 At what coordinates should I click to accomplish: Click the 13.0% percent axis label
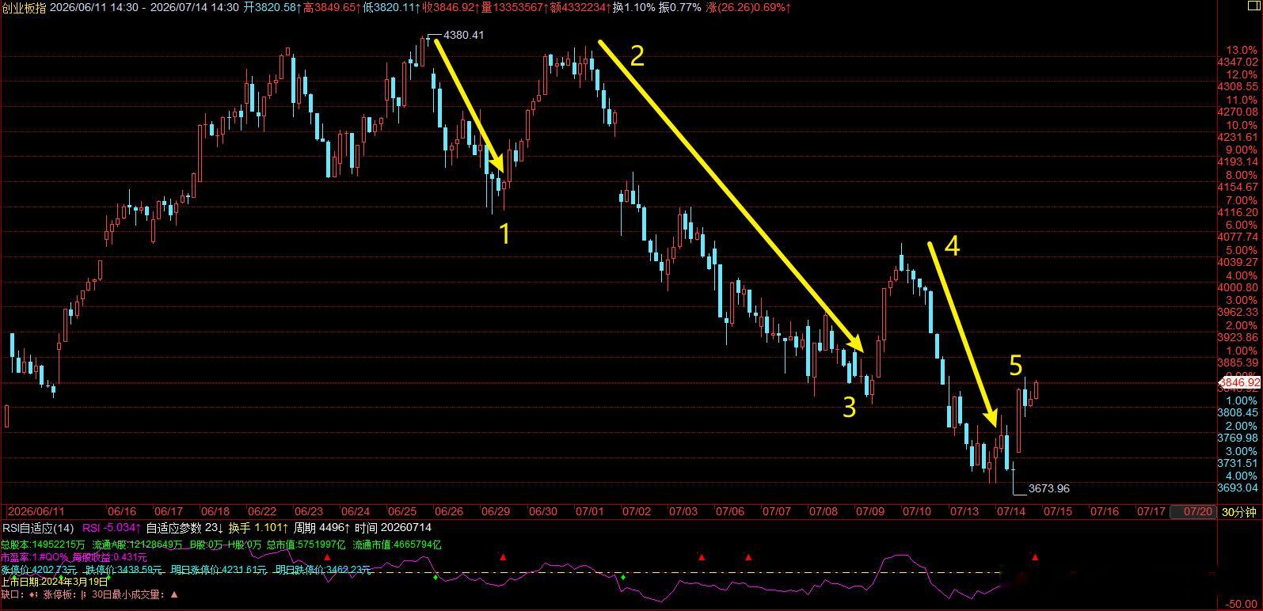[x=1241, y=50]
